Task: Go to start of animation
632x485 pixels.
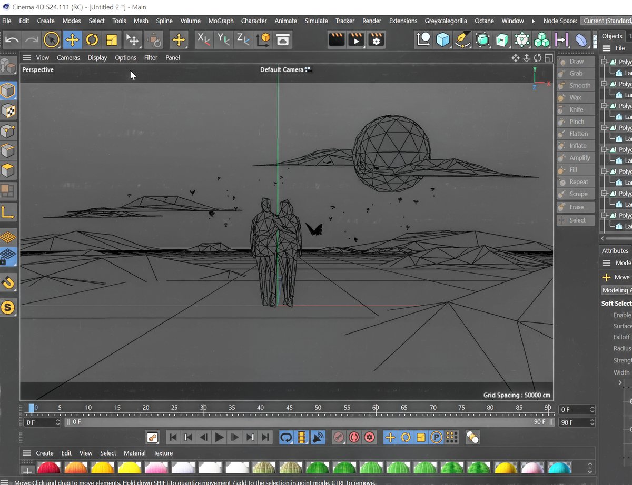Action: (x=172, y=437)
